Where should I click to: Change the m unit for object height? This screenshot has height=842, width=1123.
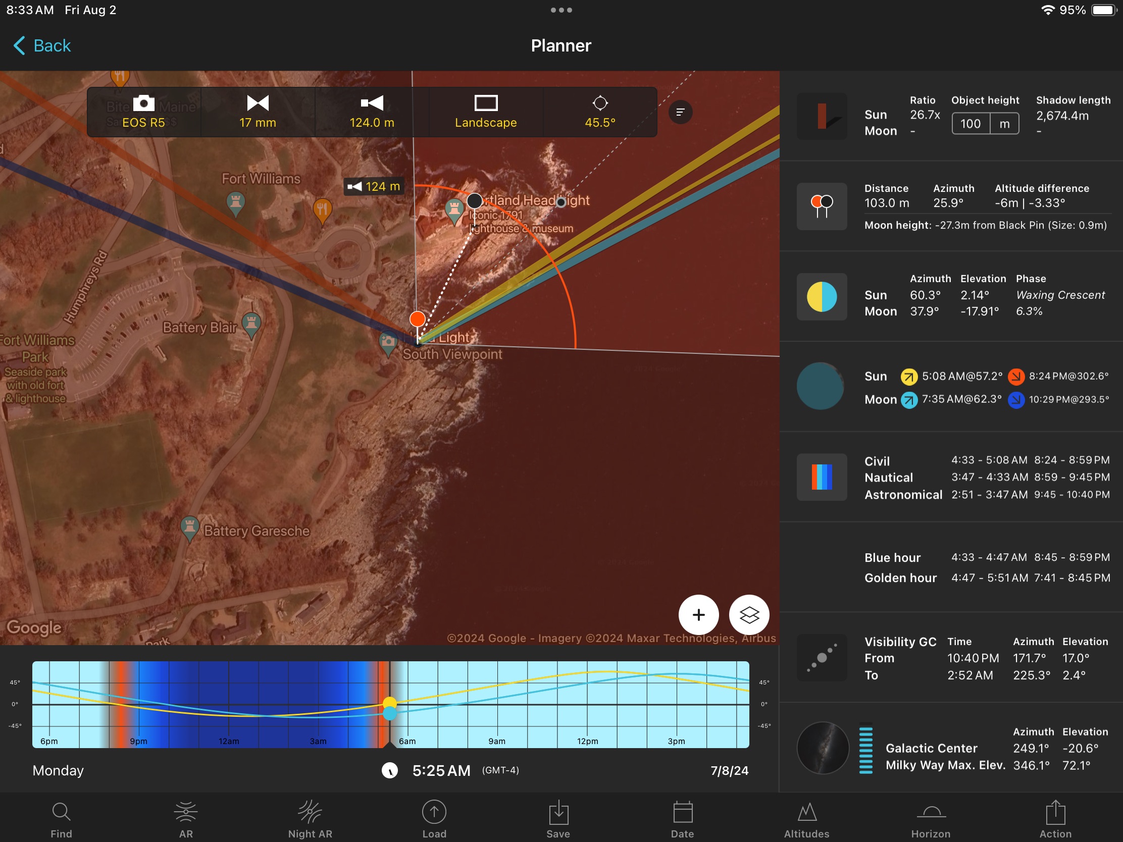pos(1004,124)
